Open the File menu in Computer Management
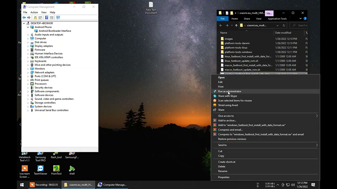The width and height of the screenshot is (337, 189). click(25, 12)
